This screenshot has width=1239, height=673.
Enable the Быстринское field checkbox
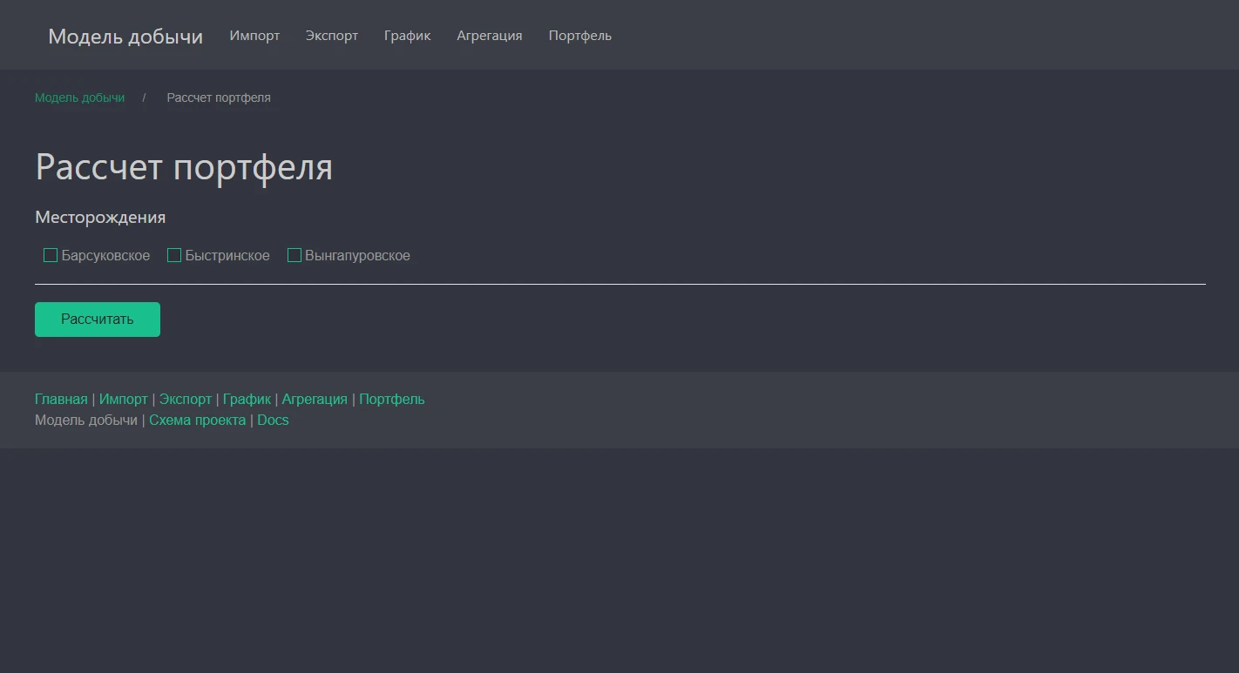coord(174,255)
